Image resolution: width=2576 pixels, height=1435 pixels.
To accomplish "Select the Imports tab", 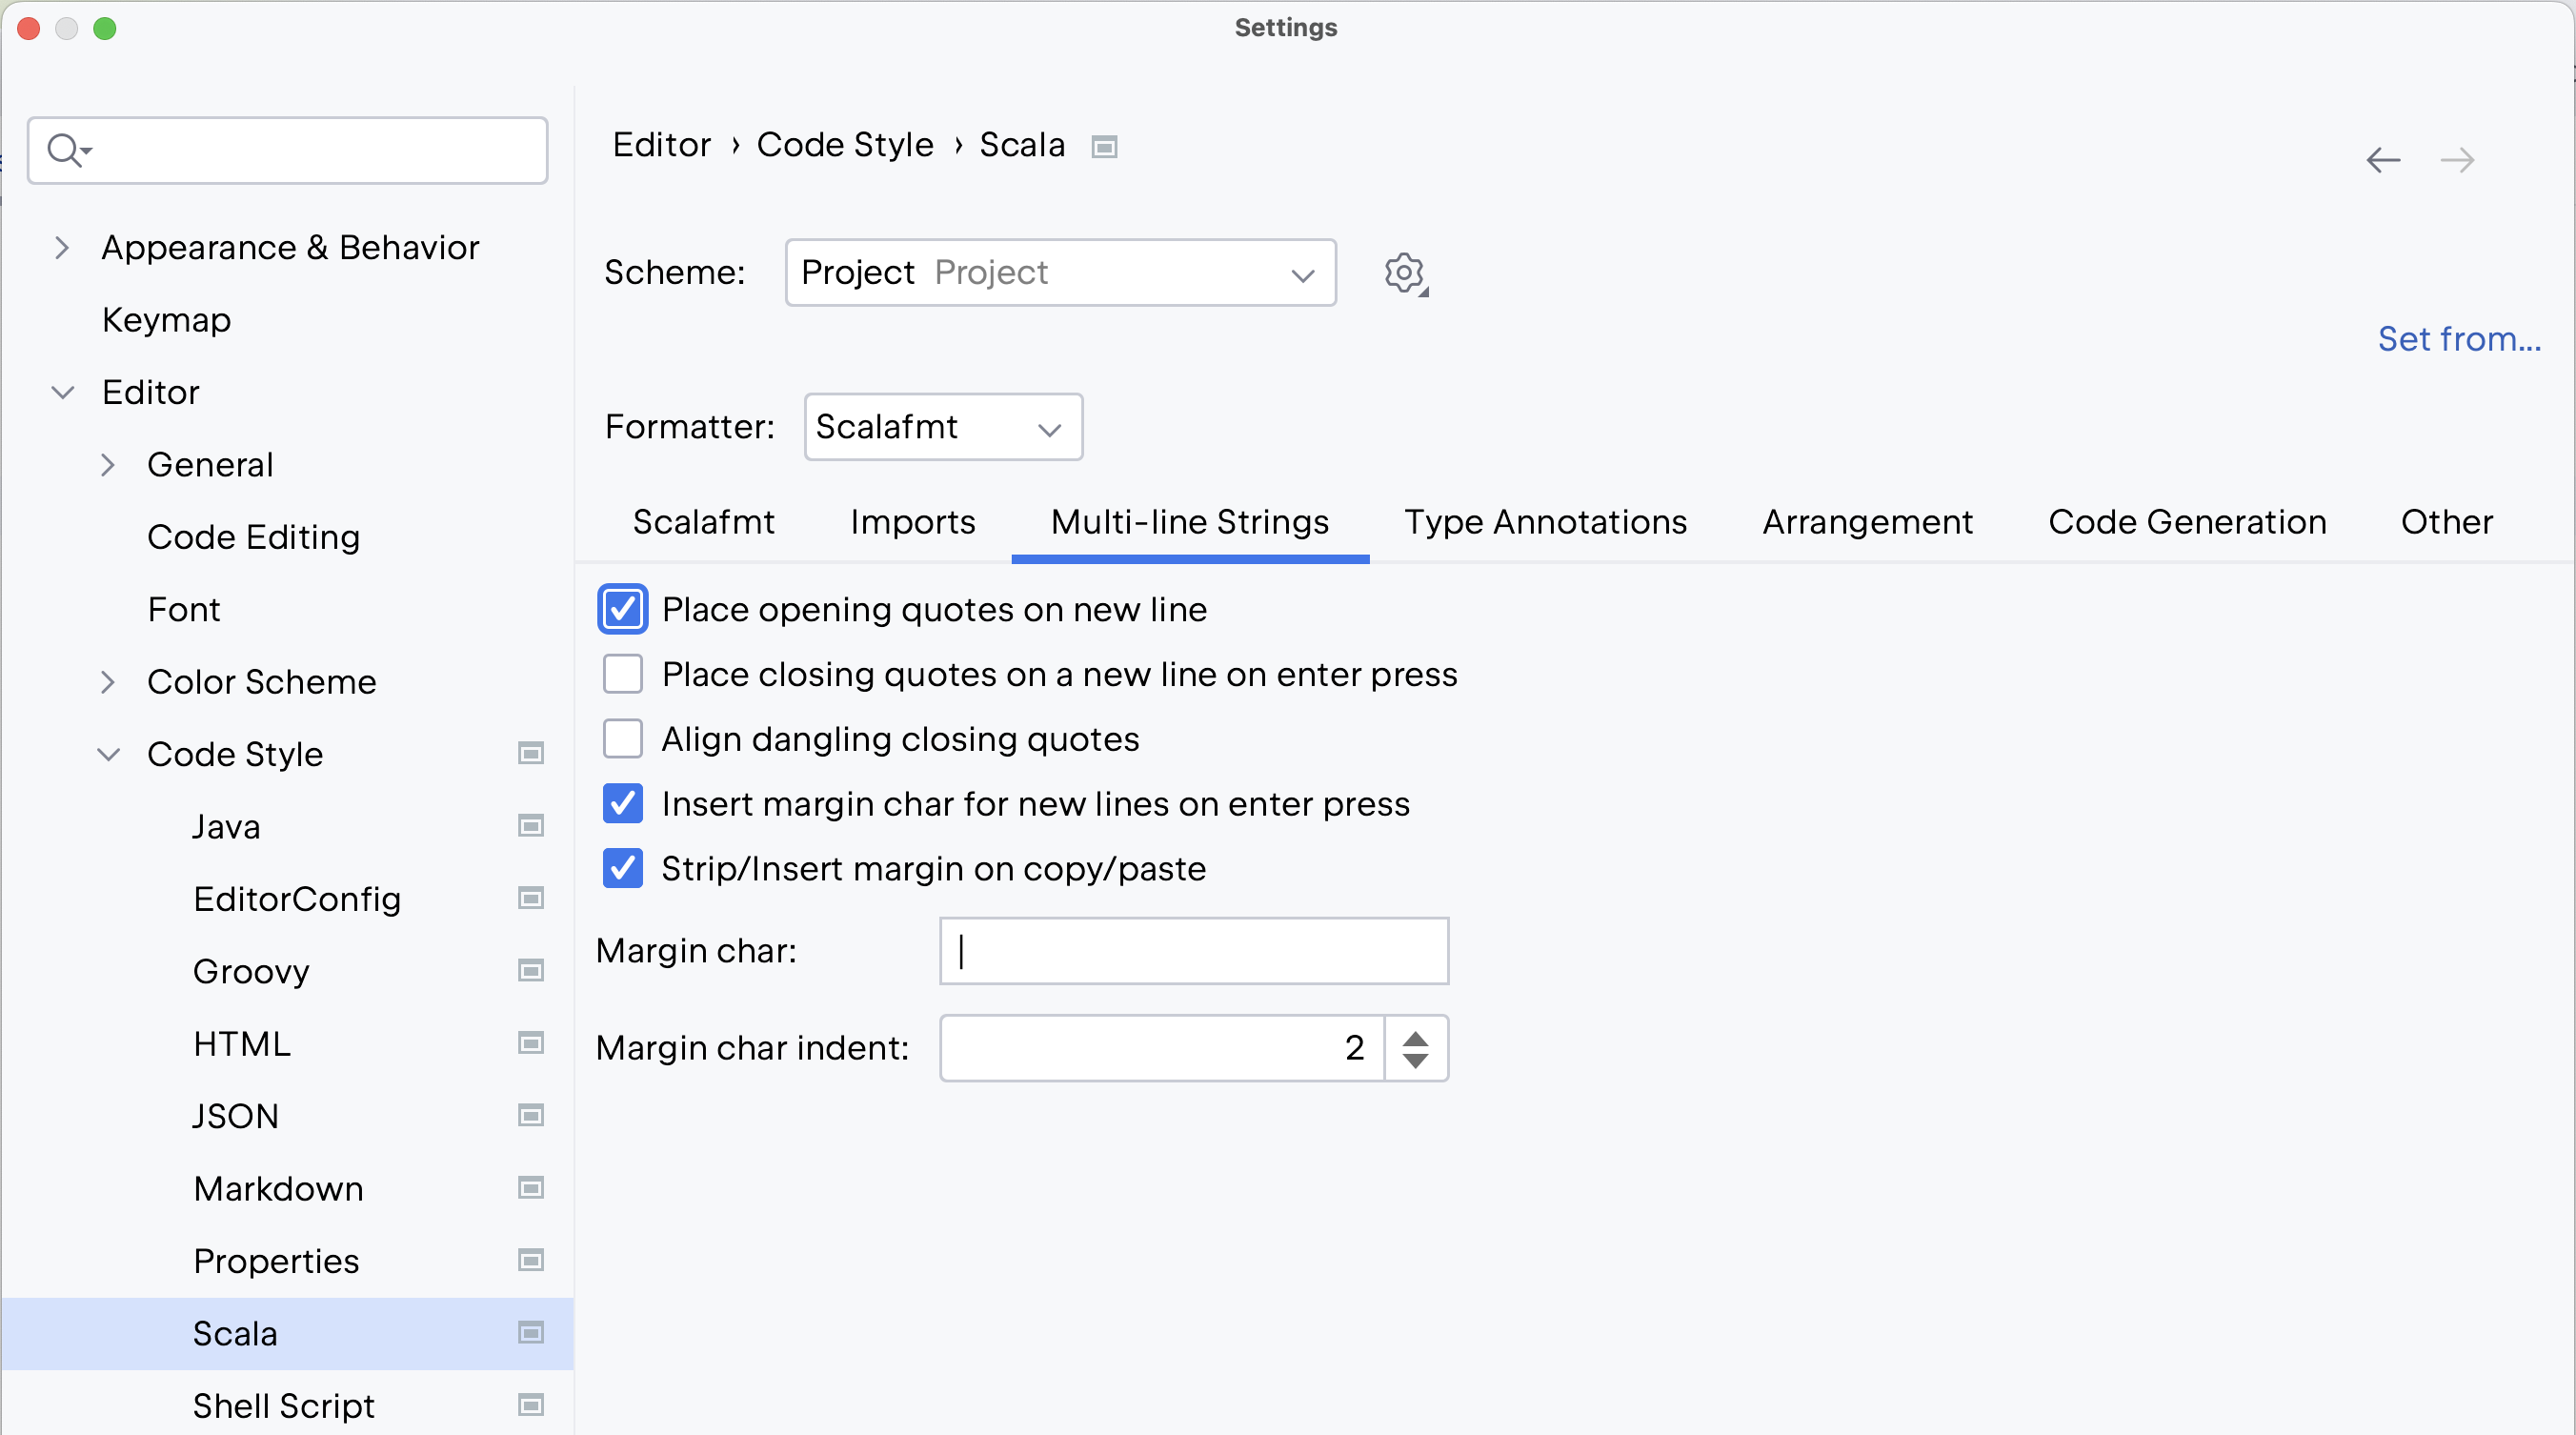I will pos(912,521).
